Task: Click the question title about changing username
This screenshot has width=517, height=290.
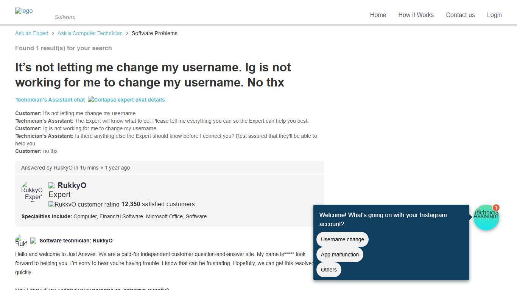Action: pyautogui.click(x=153, y=75)
